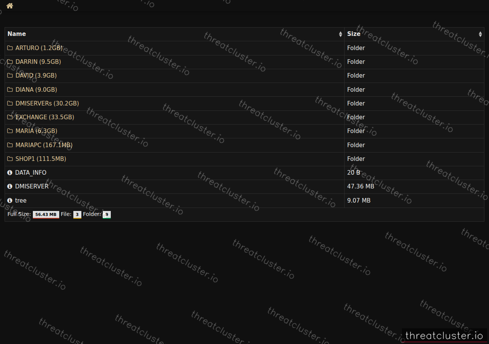Open the EXCHANGE (33.5GB) folder
489x344 pixels.
[x=45, y=117]
